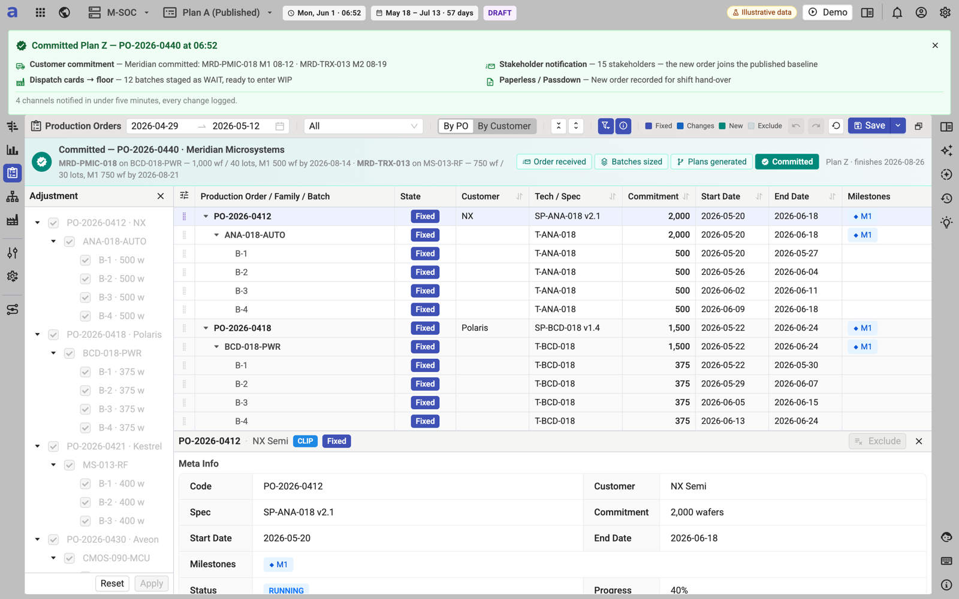The image size is (959, 599).
Task: Click the Save button
Action: click(x=870, y=126)
